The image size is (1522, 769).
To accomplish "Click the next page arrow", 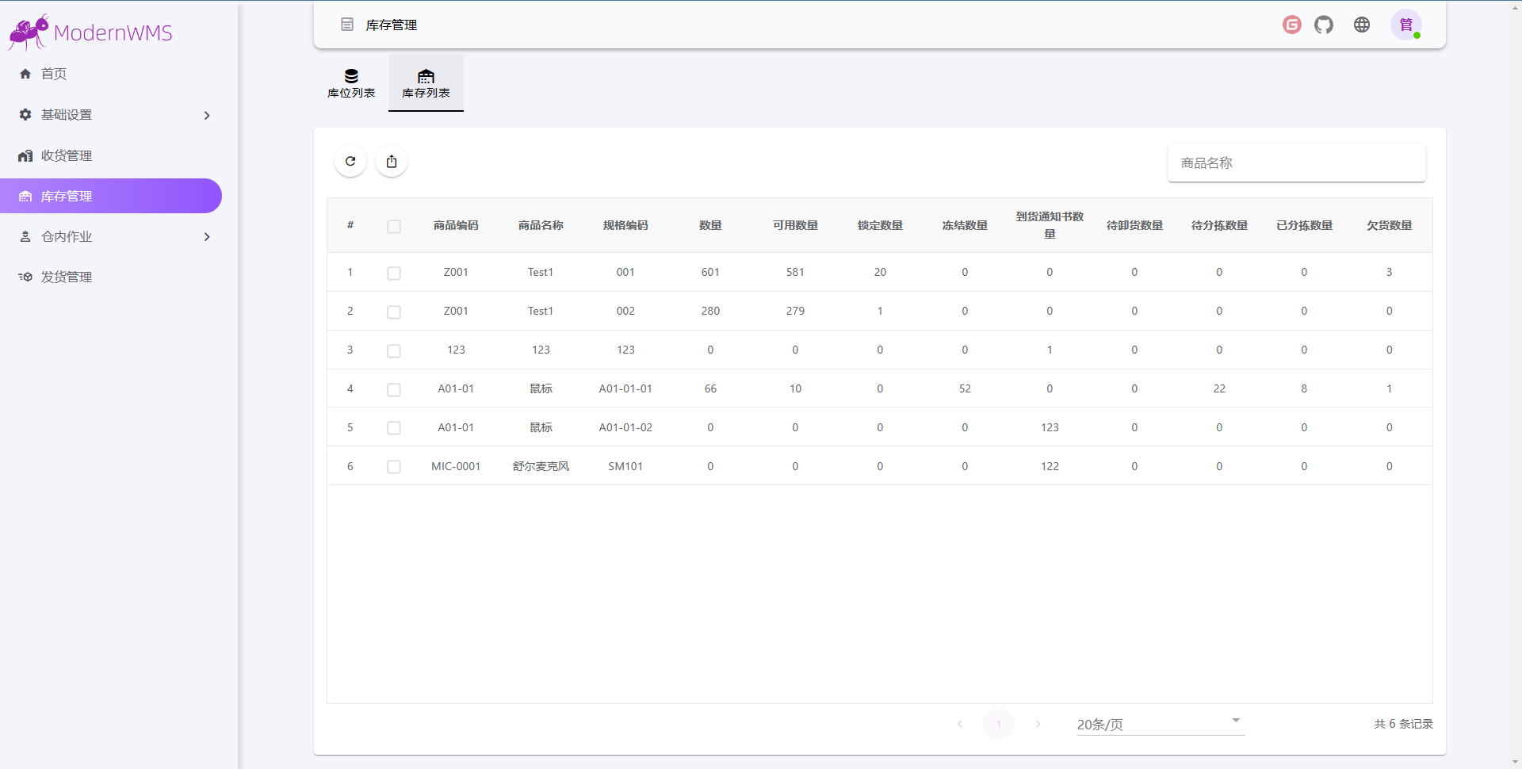I will [x=1038, y=724].
